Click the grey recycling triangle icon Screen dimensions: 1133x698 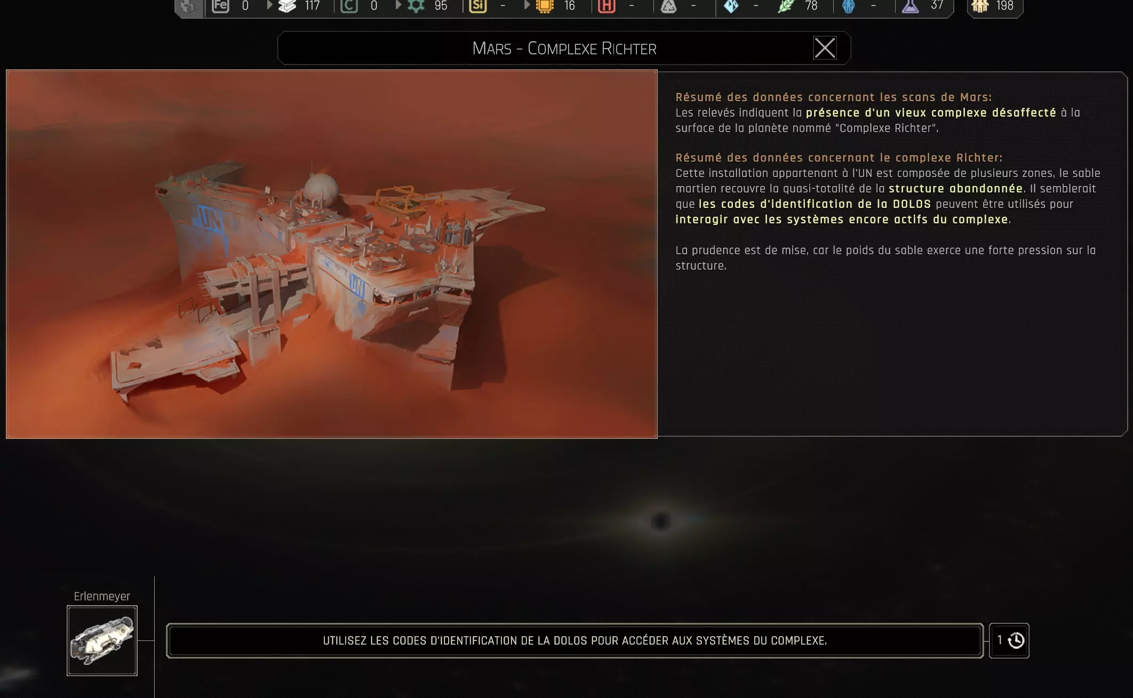click(x=668, y=6)
